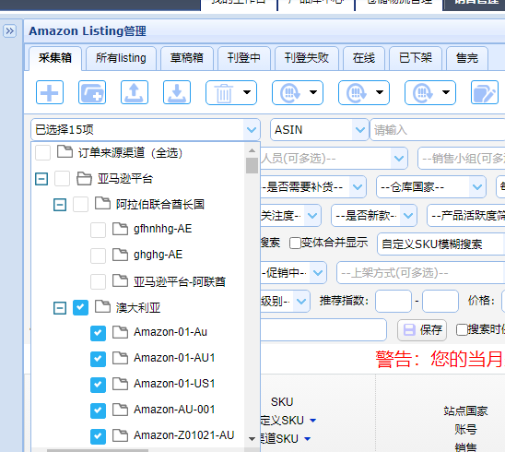The width and height of the screenshot is (505, 452).
Task: Switch to the 采集箱 tab
Action: (55, 58)
